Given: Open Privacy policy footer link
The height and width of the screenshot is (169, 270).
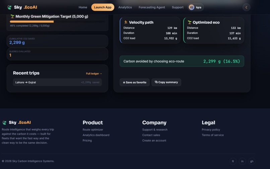Looking at the screenshot, I should (x=211, y=130).
